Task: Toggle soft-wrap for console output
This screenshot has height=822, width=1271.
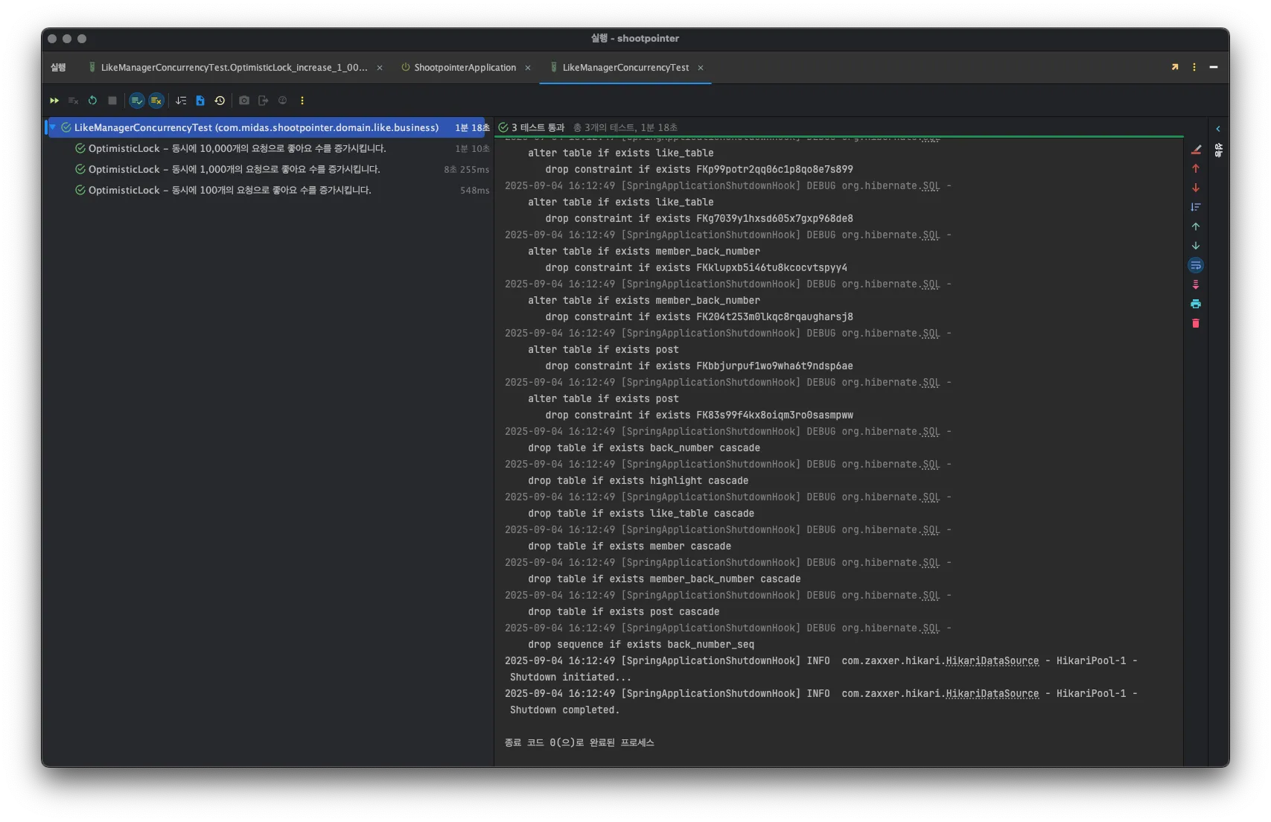Action: coord(1196,266)
